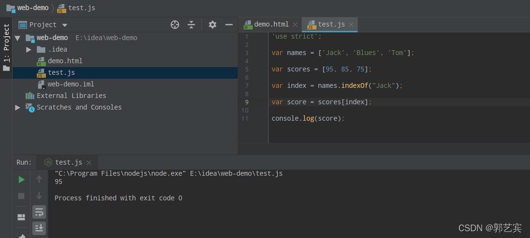Toggle the 1: Project side tab
The width and height of the screenshot is (530, 238).
(6, 48)
